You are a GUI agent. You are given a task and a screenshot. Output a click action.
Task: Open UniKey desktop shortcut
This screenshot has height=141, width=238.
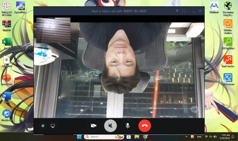pos(7,9)
